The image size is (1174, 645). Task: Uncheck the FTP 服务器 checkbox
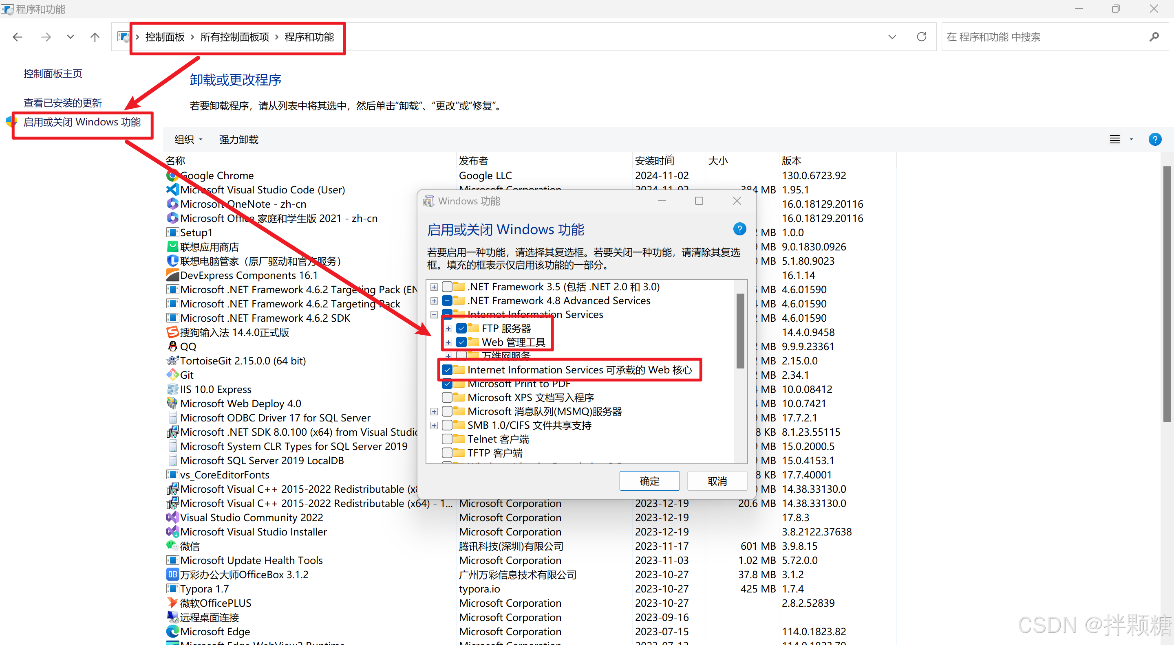pyautogui.click(x=461, y=328)
